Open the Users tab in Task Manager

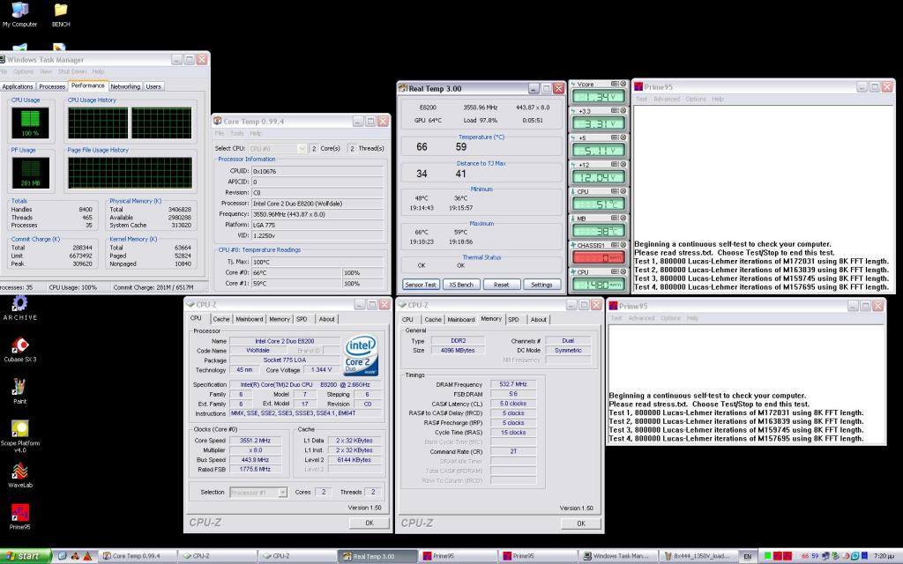coord(153,86)
